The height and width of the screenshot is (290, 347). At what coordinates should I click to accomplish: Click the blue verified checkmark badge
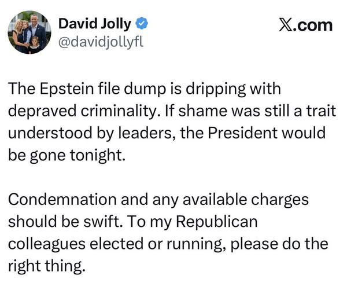pyautogui.click(x=142, y=24)
